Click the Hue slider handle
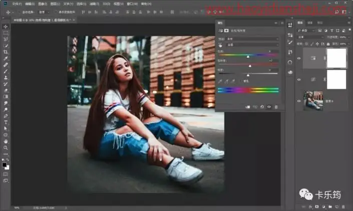Image resolution: width=353 pixels, height=211 pixels. point(248,57)
